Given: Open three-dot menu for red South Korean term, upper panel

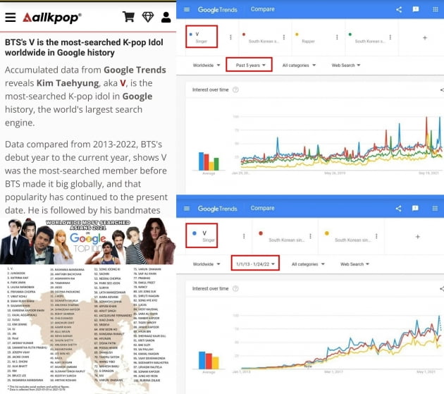Looking at the screenshot, I should 284,37.
